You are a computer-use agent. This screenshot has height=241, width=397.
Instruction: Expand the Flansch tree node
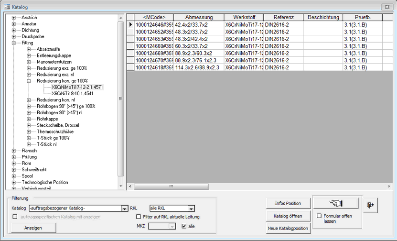coord(14,151)
